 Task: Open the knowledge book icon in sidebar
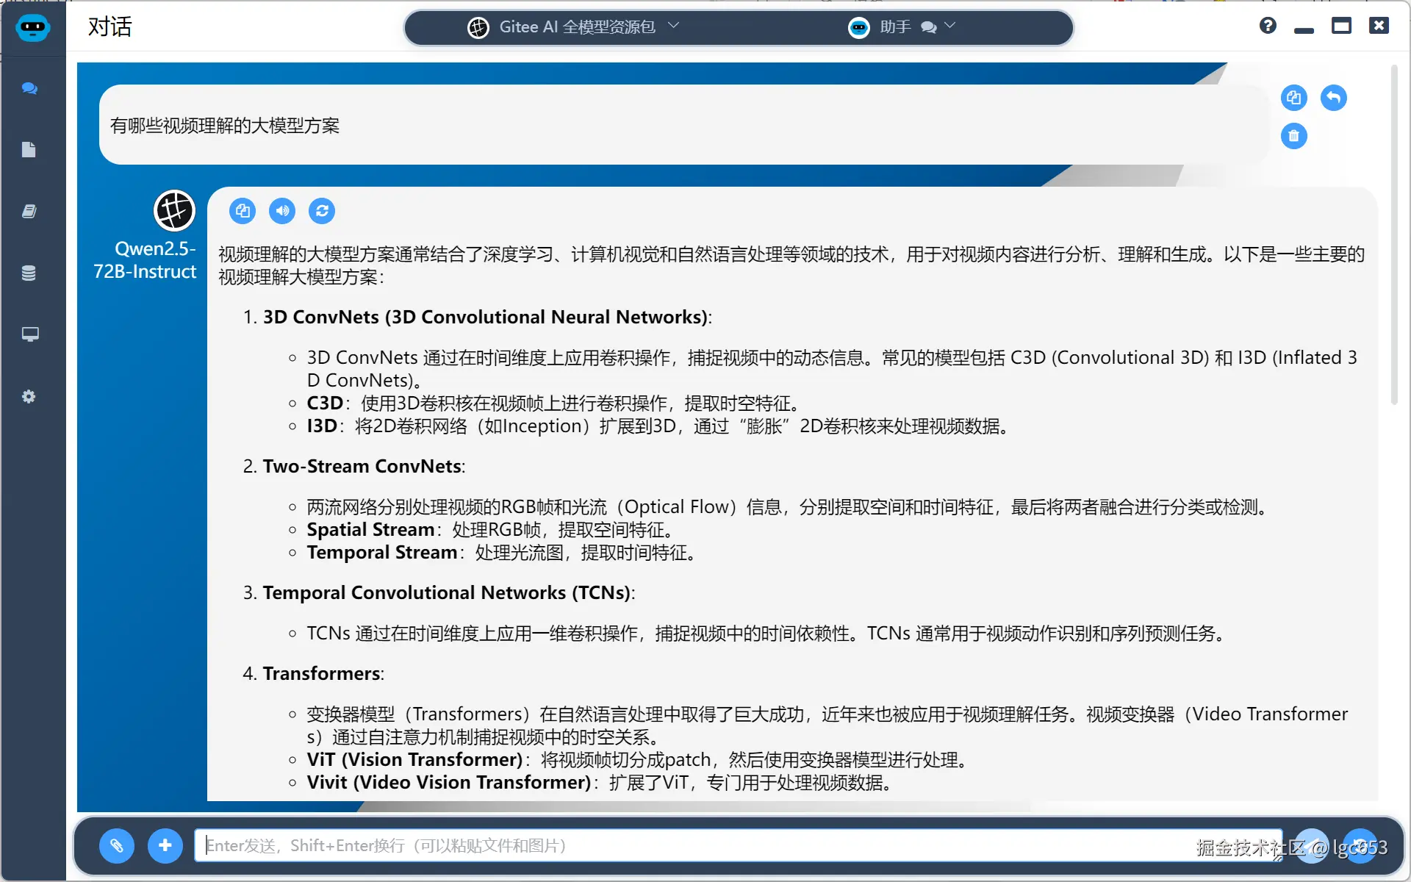coord(29,212)
